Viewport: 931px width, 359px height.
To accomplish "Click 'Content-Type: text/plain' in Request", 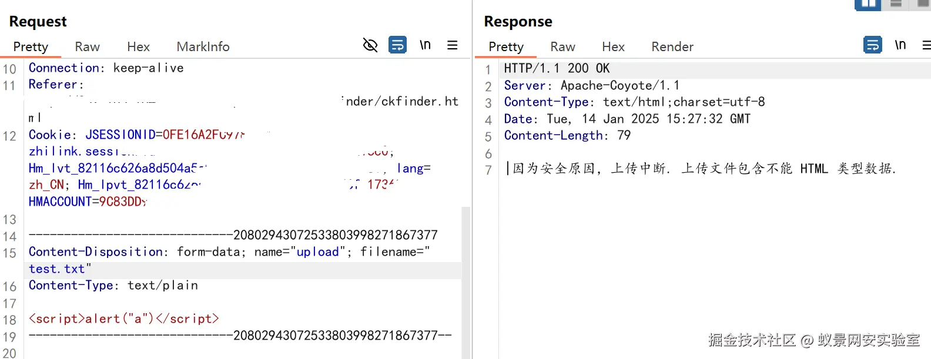I will click(x=113, y=286).
